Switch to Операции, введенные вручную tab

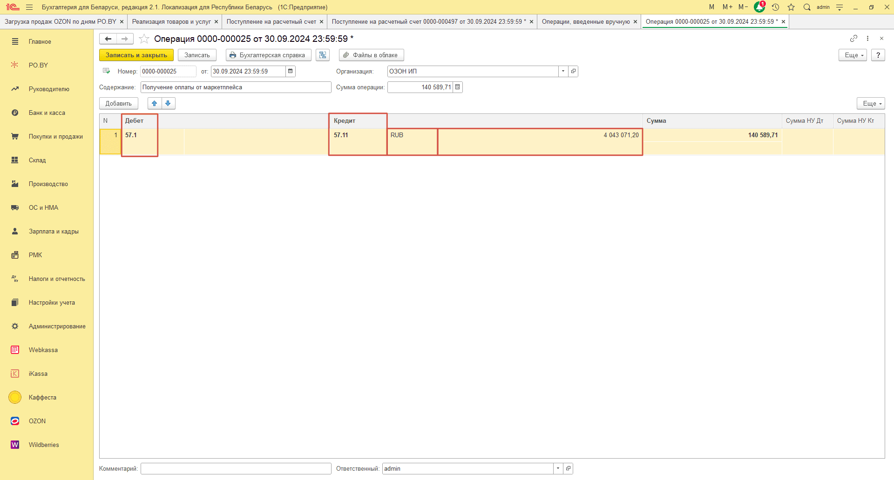pyautogui.click(x=586, y=21)
